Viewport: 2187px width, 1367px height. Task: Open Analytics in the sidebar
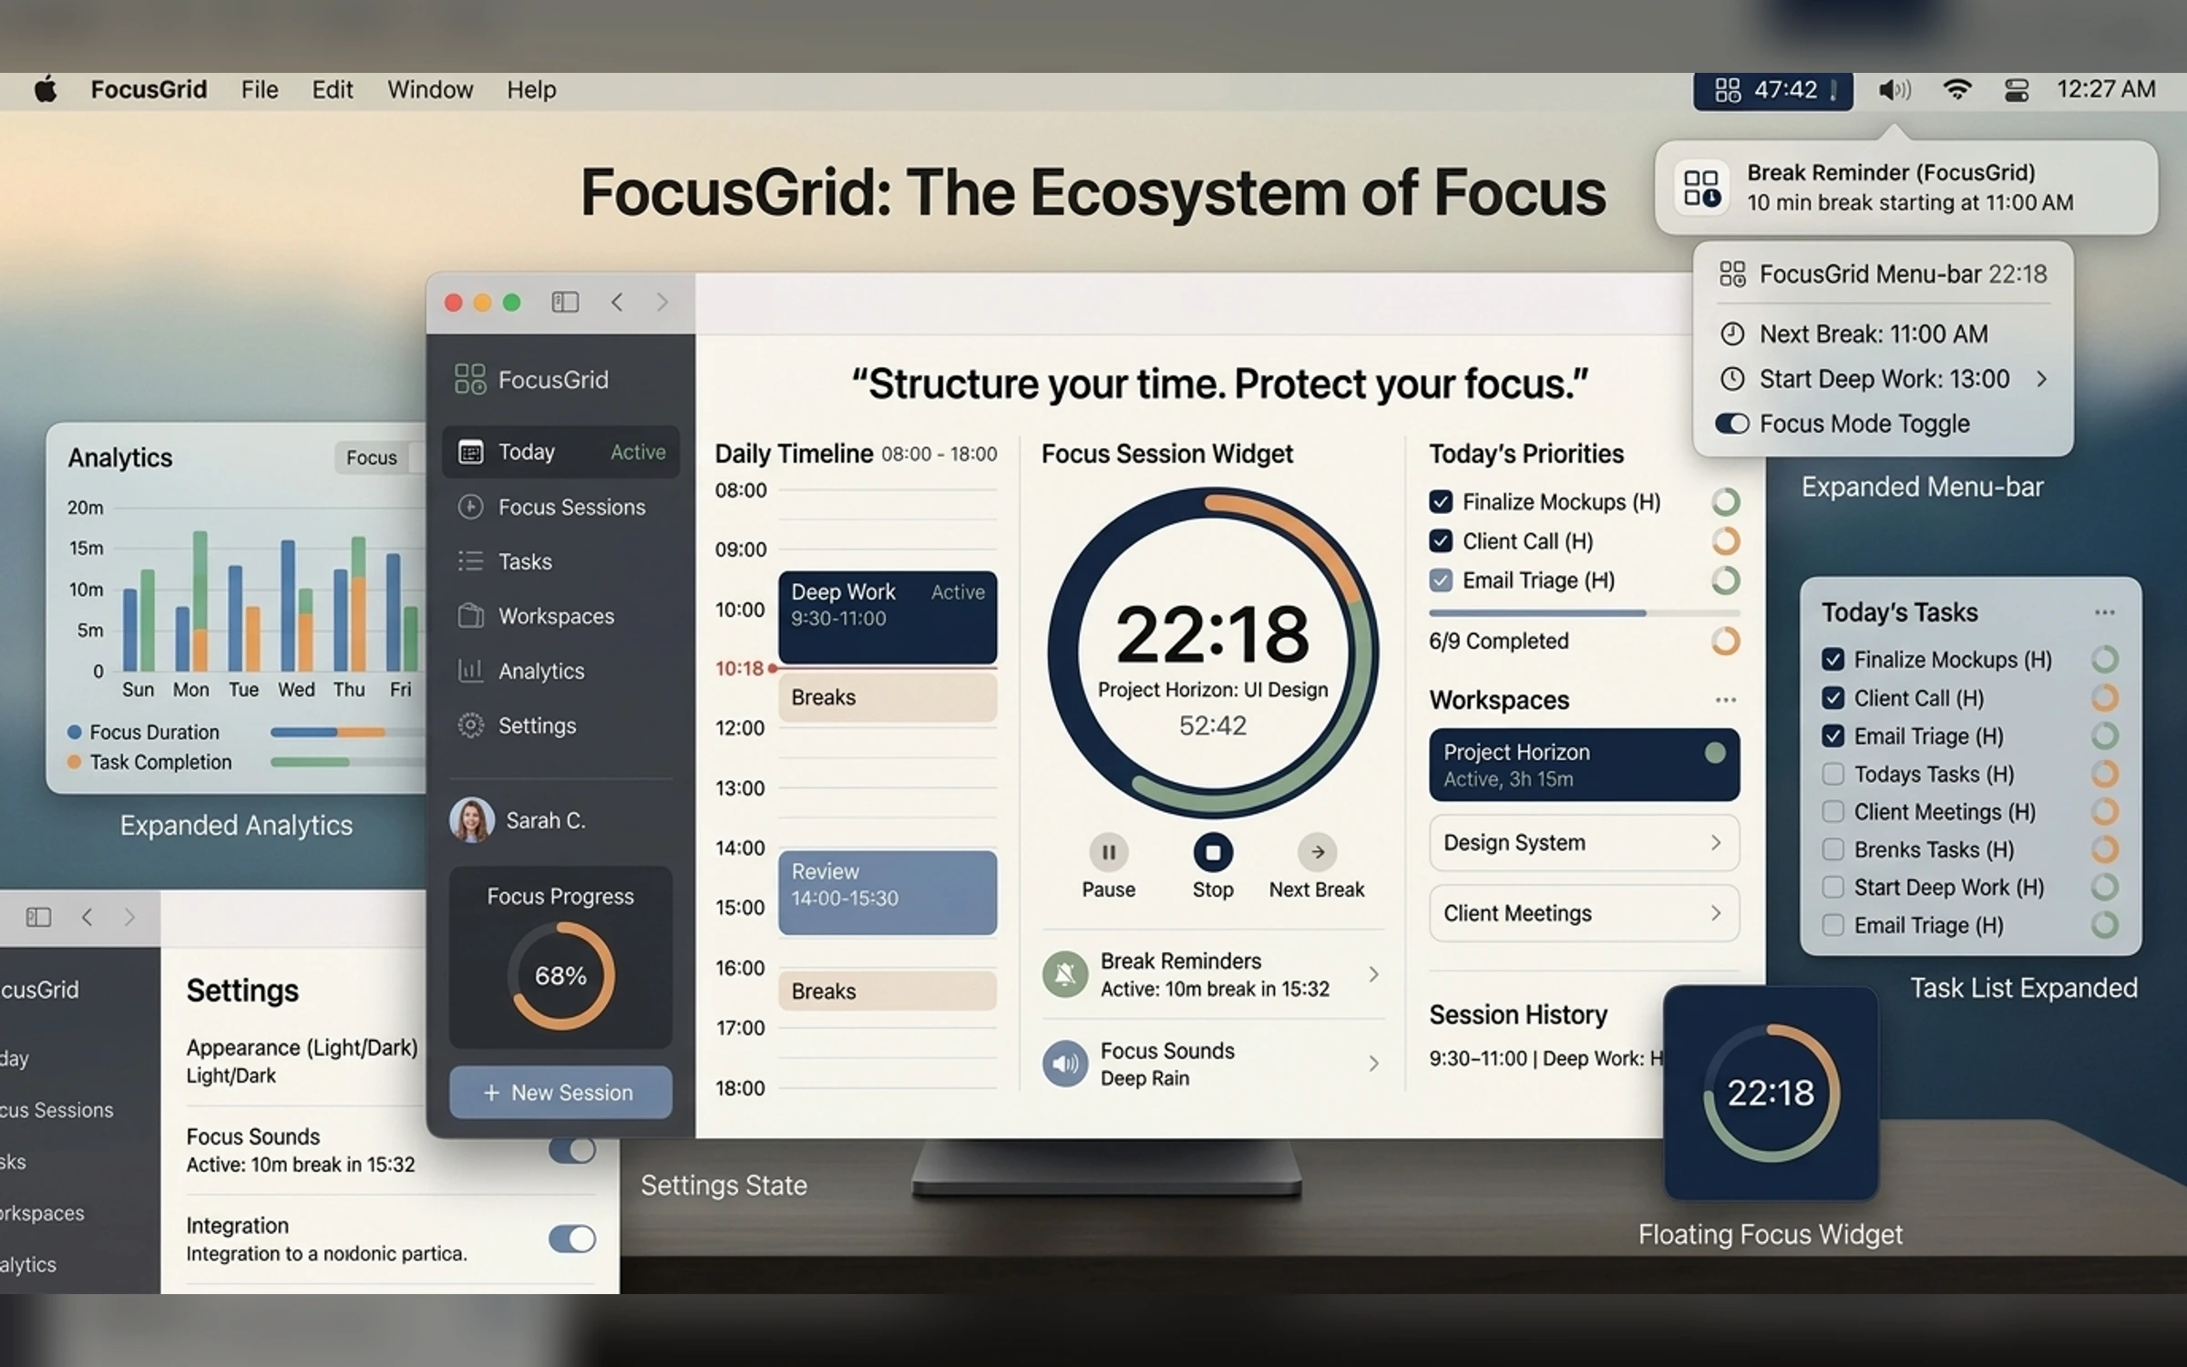pos(560,671)
